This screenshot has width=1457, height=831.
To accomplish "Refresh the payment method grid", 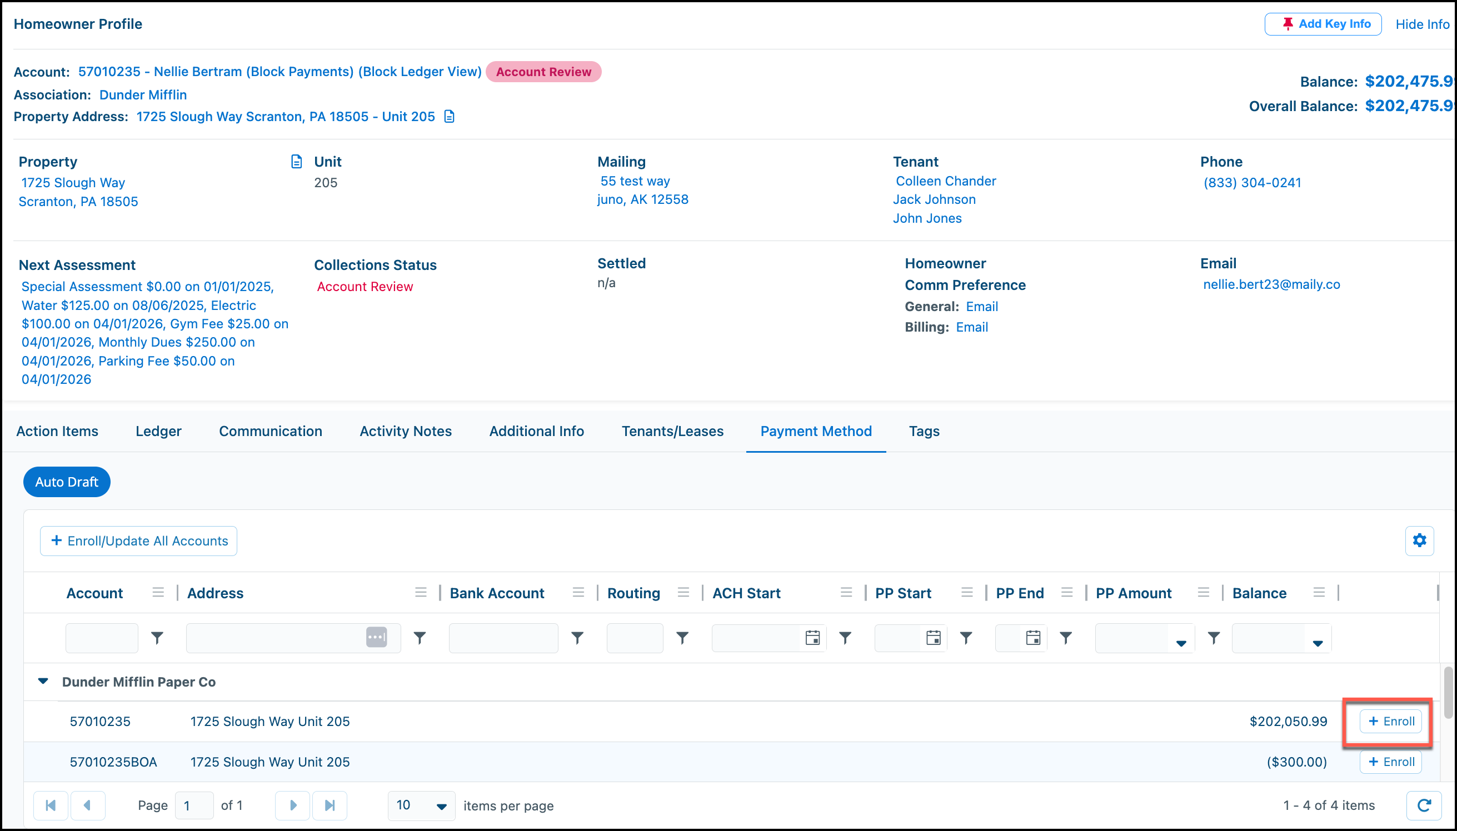I will 1424,805.
